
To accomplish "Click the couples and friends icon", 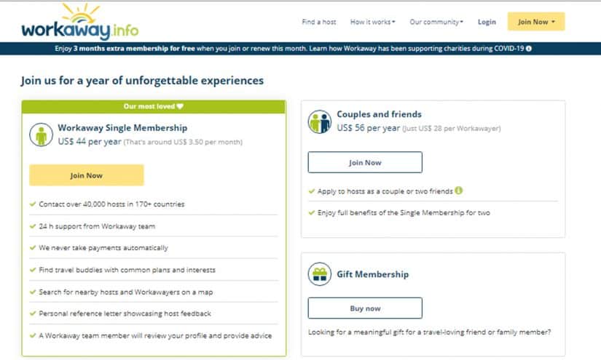I will [320, 121].
